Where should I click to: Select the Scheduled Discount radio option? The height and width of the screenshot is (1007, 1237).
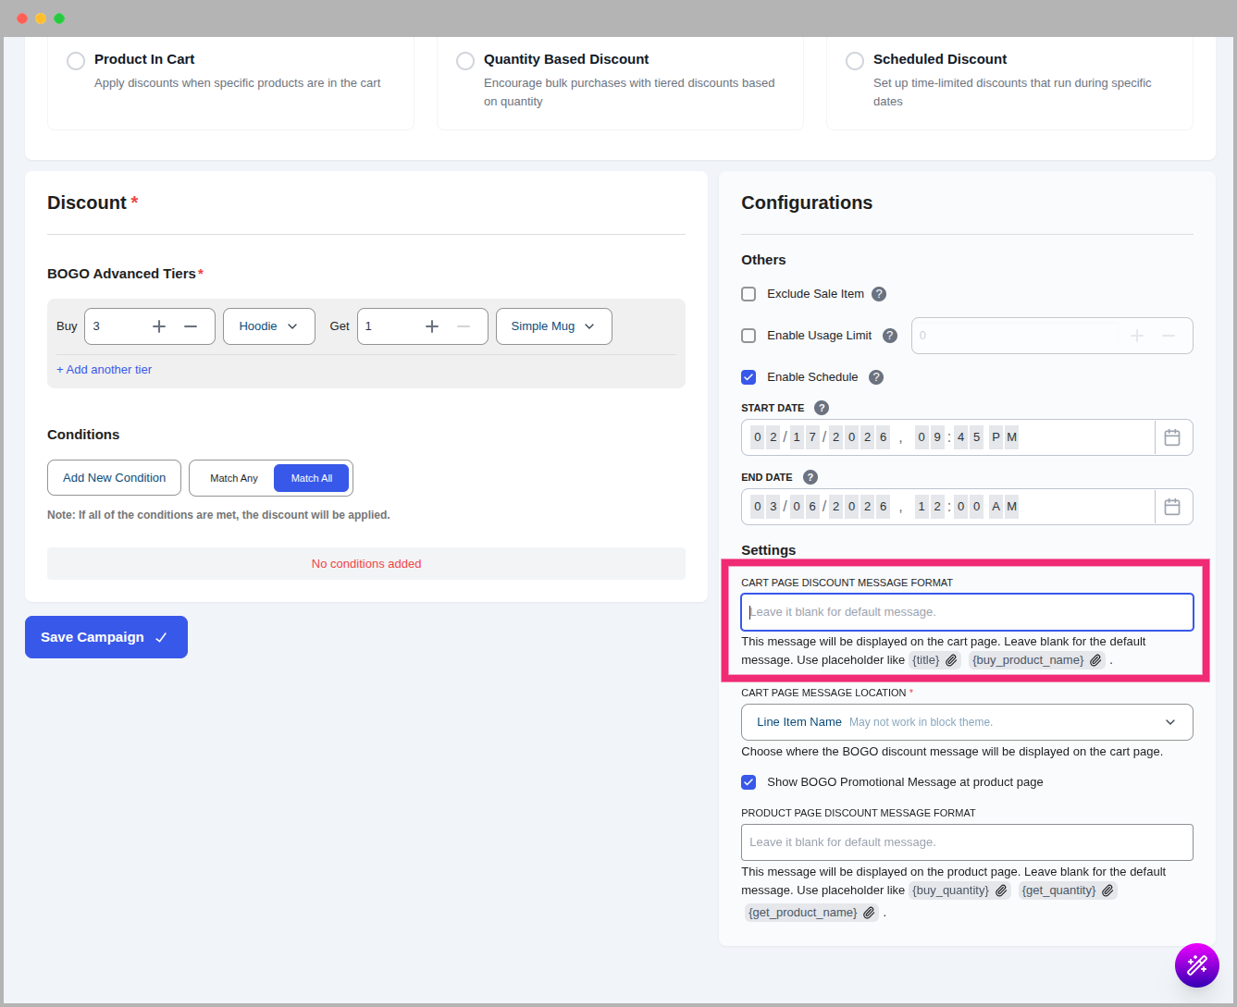click(855, 60)
